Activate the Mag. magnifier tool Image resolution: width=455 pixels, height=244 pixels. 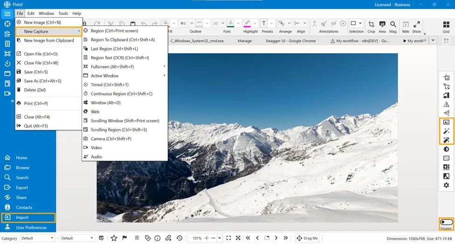393,27
